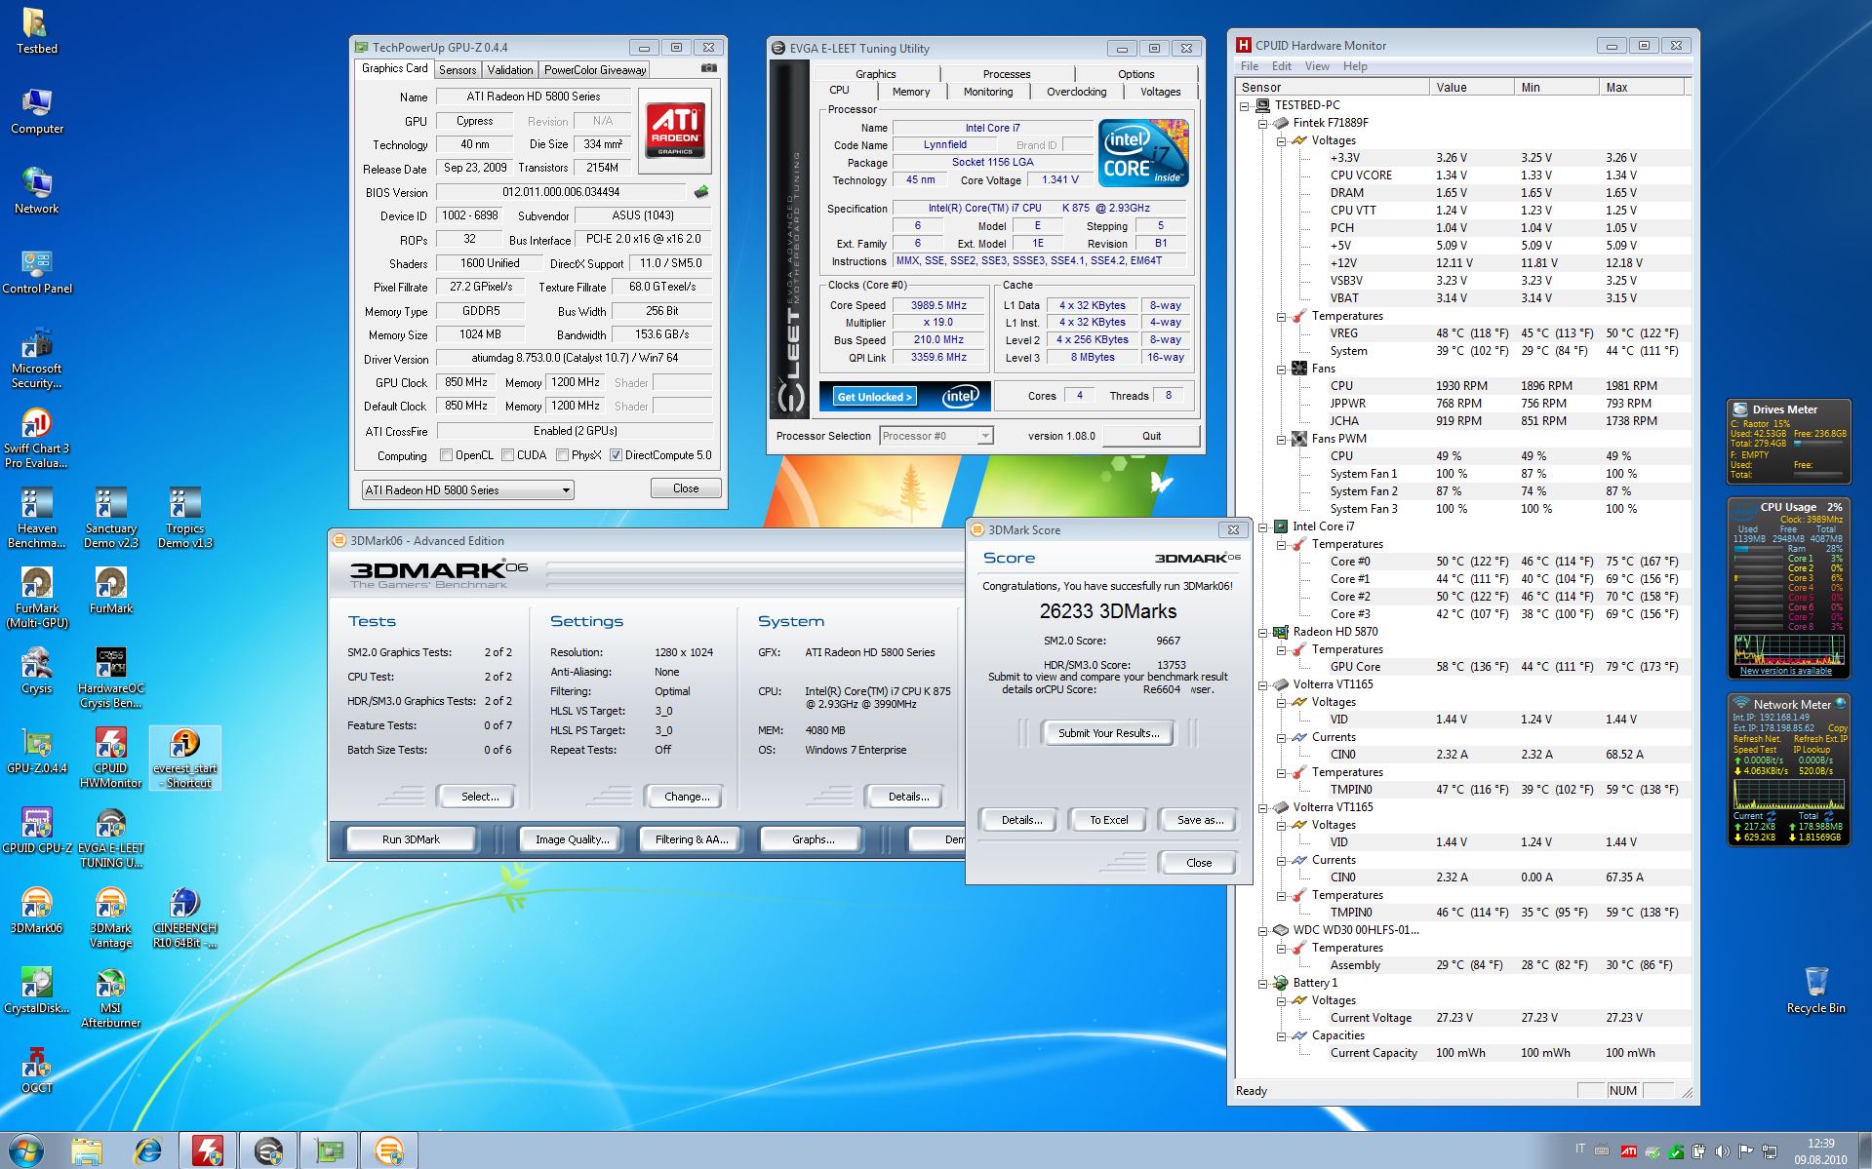The height and width of the screenshot is (1169, 1872).
Task: Open the Processor Selection dropdown in E-LEET
Action: click(936, 436)
